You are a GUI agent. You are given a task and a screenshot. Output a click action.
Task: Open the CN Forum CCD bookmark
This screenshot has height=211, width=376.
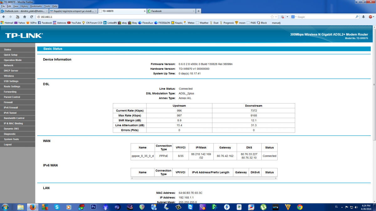[x=92, y=23]
